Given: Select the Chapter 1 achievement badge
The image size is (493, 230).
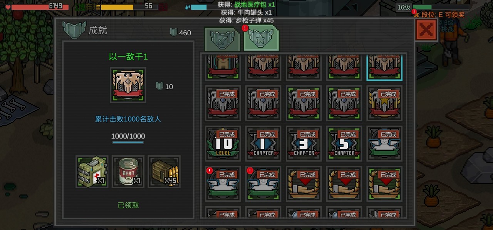Looking at the screenshot, I should [x=263, y=143].
